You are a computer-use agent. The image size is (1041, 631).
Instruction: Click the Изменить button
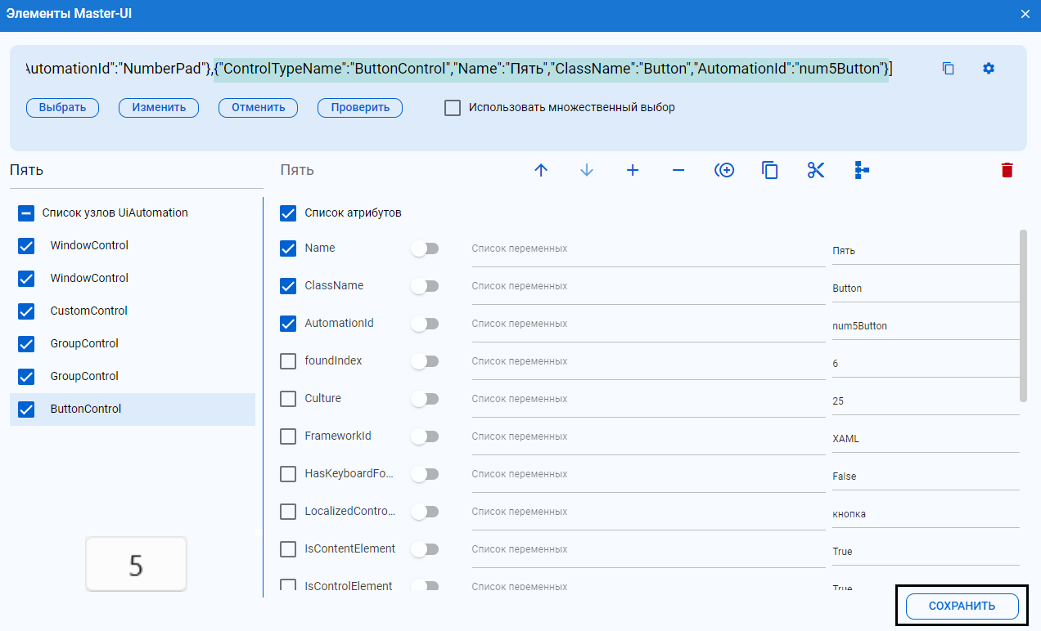[x=159, y=108]
